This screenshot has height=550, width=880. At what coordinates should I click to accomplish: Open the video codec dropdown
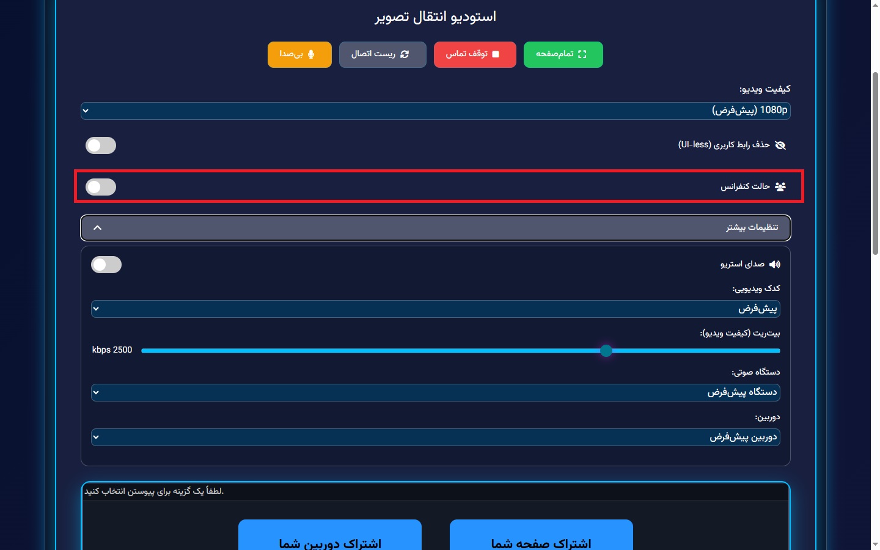[435, 309]
